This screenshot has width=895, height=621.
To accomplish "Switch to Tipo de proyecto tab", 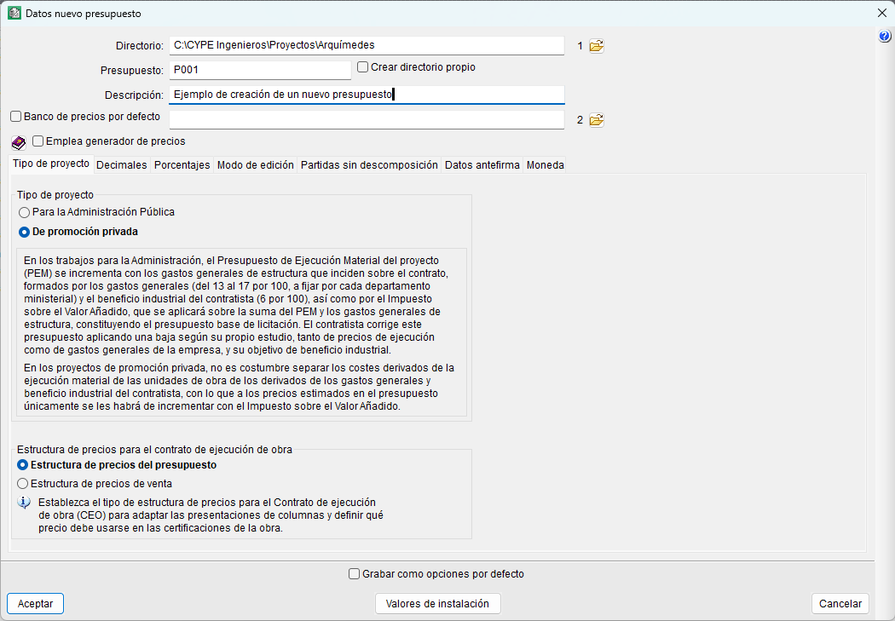I will [x=51, y=164].
